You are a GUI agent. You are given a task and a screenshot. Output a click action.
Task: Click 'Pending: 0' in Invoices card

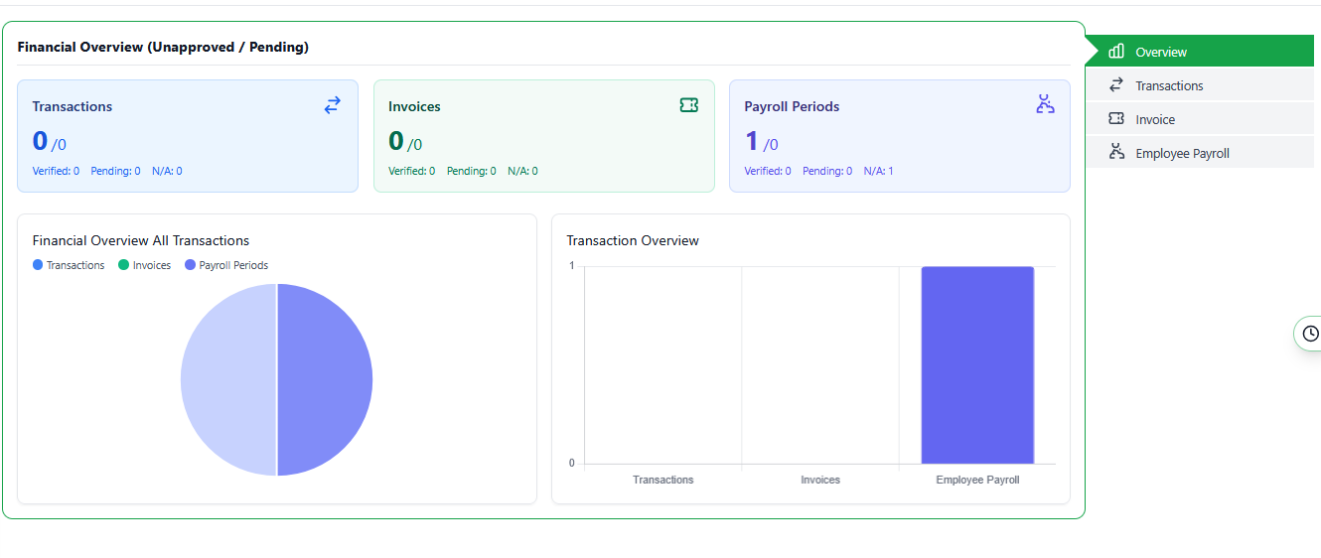click(471, 171)
